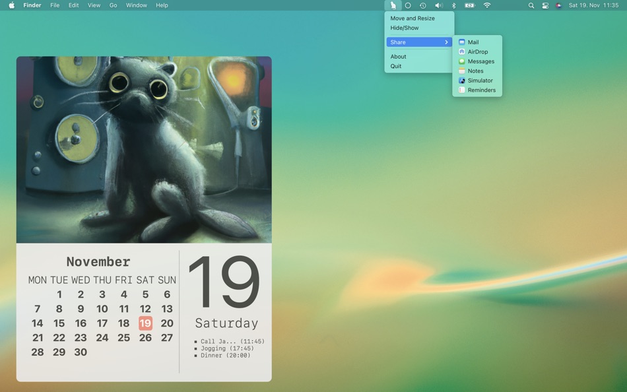The width and height of the screenshot is (627, 392).
Task: Quit the calendar app
Action: 419,66
